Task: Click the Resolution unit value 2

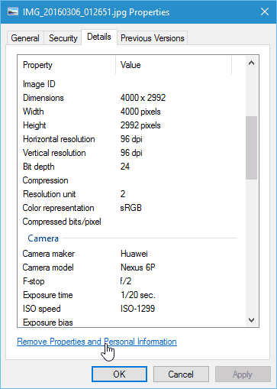Action: pos(123,194)
